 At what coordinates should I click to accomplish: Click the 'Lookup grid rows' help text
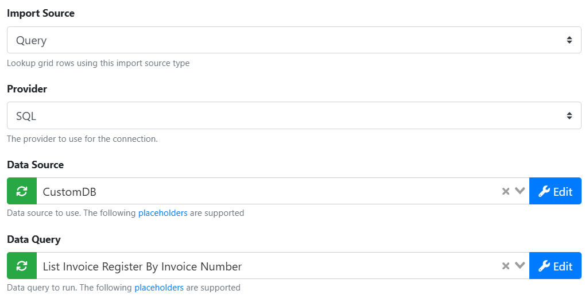pyautogui.click(x=98, y=63)
